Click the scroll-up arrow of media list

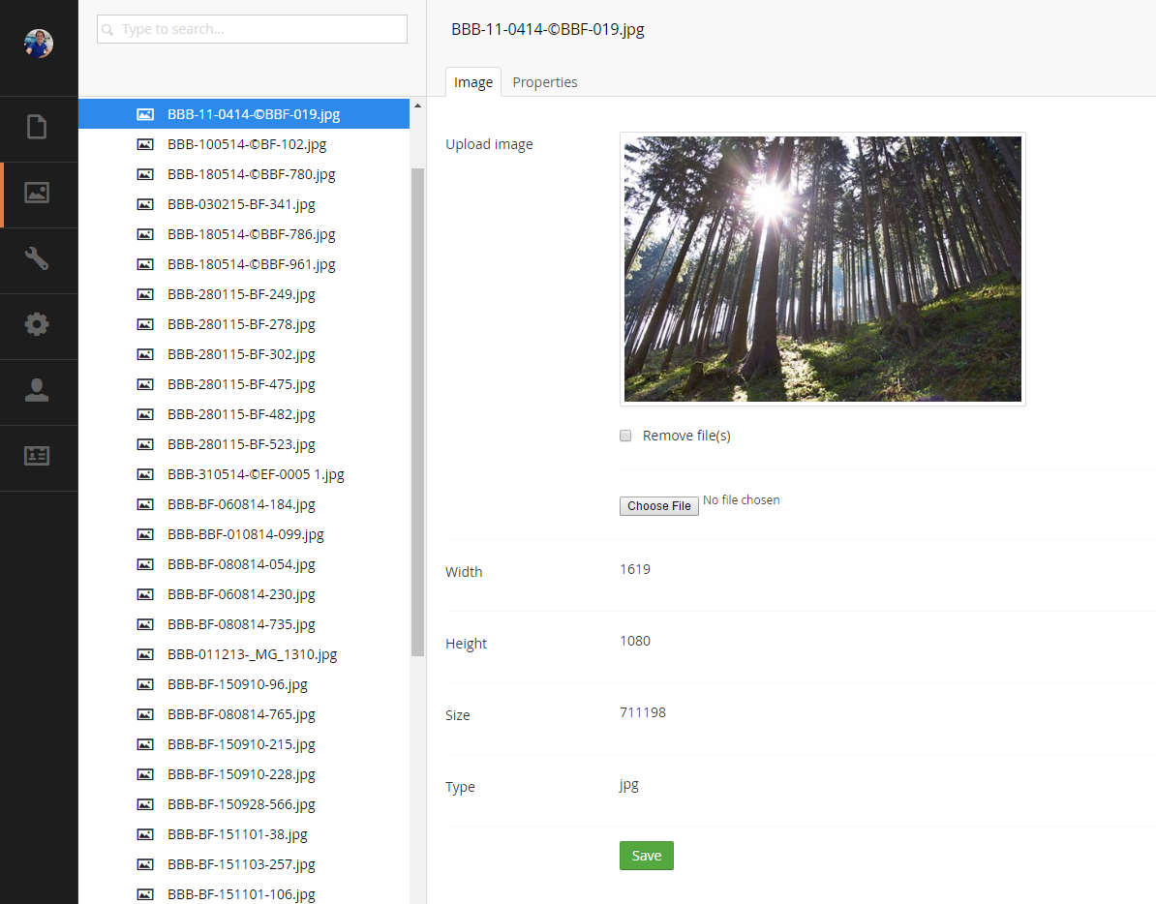tap(417, 105)
